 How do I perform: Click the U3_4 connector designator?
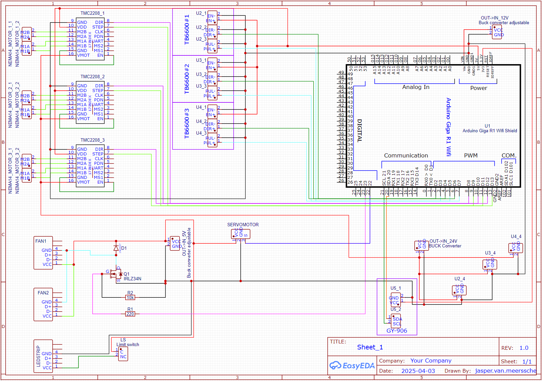point(490,253)
